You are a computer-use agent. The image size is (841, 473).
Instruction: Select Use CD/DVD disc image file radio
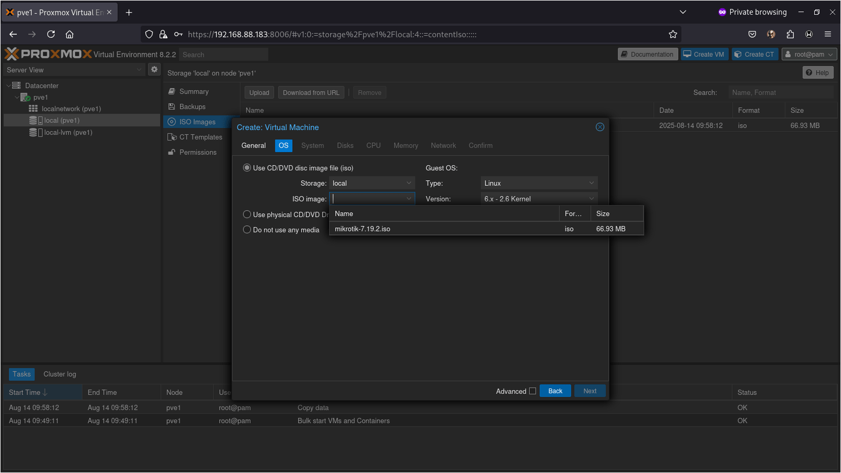pos(247,168)
